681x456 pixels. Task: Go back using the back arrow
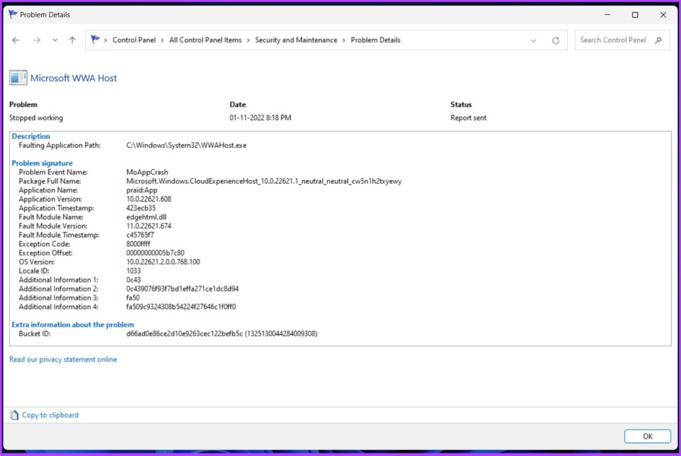pos(16,40)
